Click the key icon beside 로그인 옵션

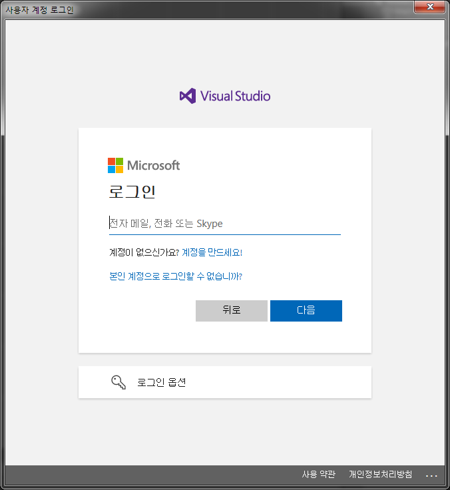(118, 382)
